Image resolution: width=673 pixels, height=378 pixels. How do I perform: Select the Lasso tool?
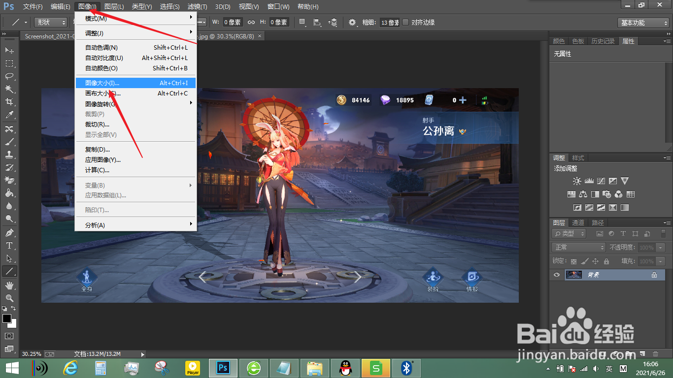(9, 76)
